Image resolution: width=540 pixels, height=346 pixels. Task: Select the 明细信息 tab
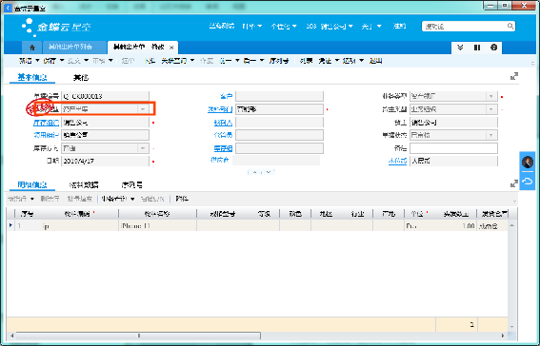coord(32,184)
